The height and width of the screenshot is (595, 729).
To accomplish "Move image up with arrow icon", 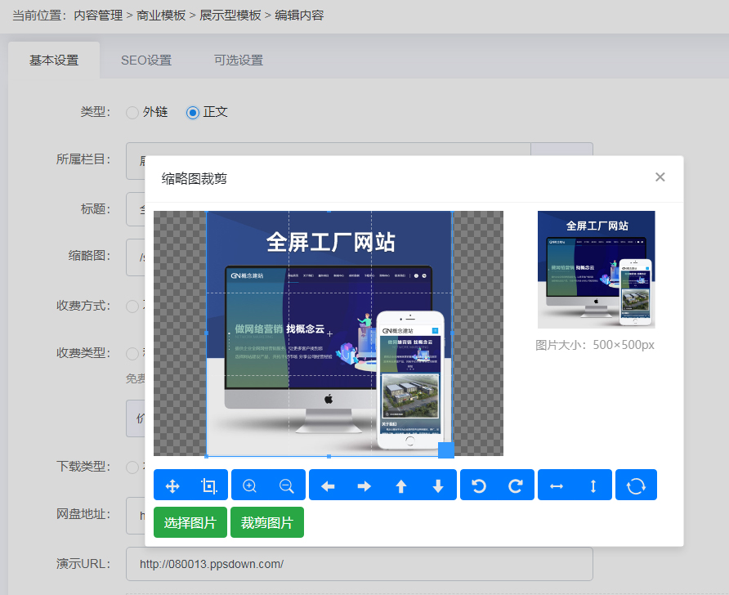I will point(401,485).
